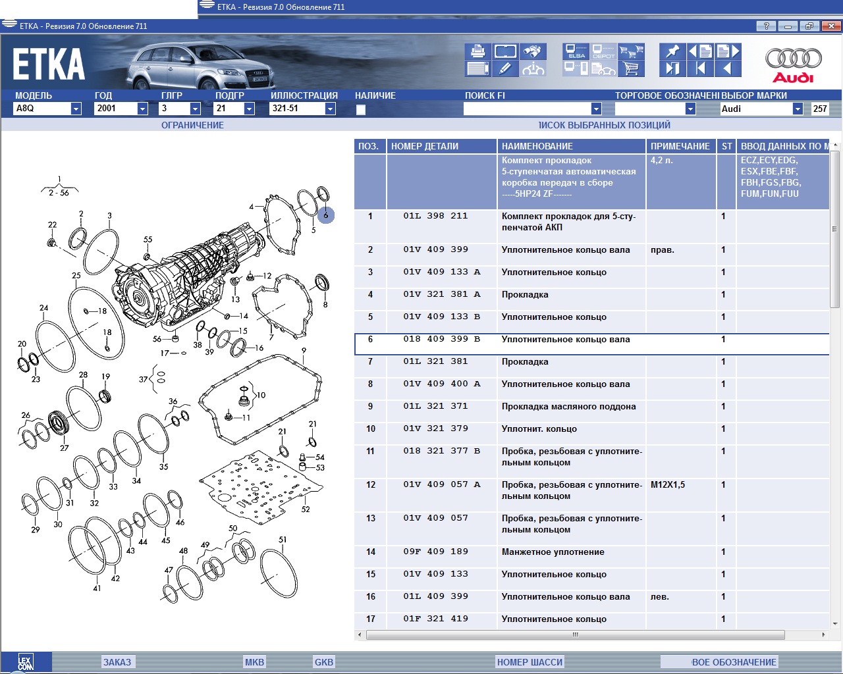
Task: Click the scroll down arrow of the parts list
Action: coord(835,623)
